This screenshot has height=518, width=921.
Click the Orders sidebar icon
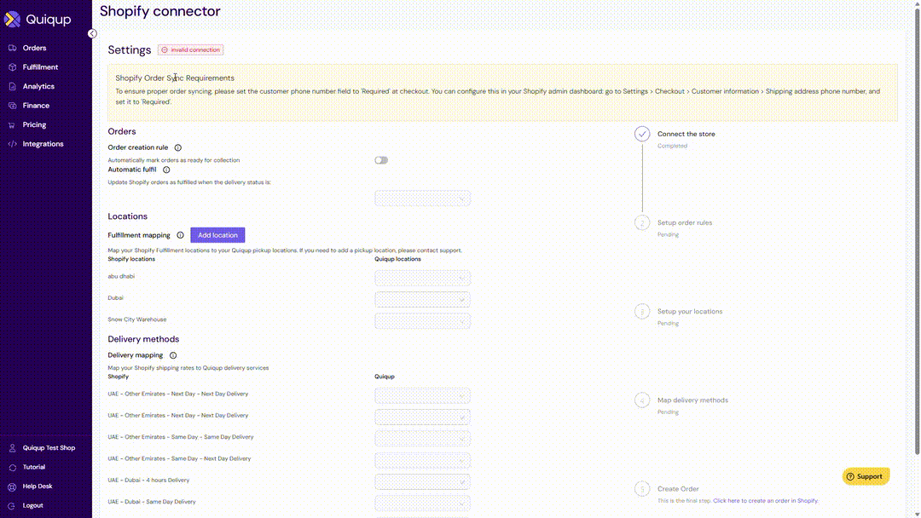tap(12, 48)
